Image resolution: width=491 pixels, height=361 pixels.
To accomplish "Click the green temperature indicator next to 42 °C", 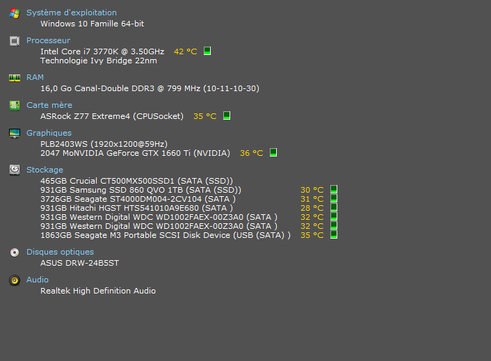I will pyautogui.click(x=207, y=51).
